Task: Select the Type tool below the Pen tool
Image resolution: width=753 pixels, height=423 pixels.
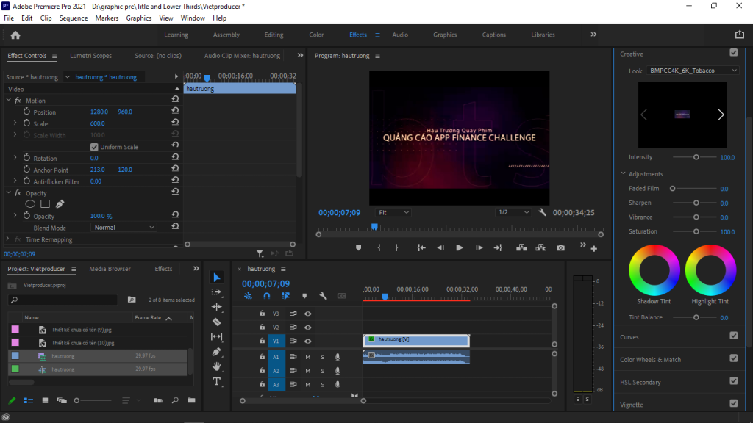Action: click(217, 381)
